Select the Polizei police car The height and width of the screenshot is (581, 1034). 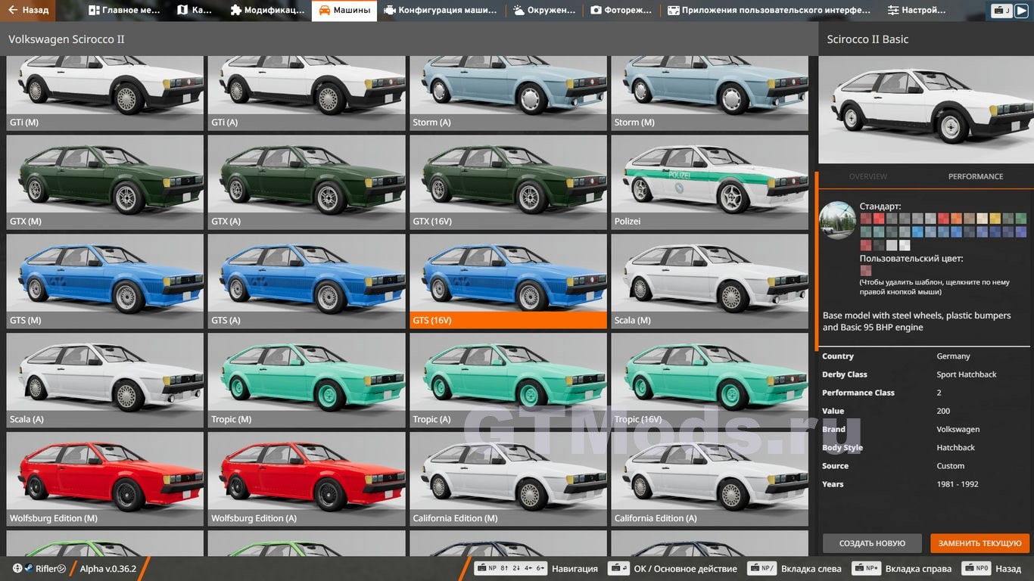pyautogui.click(x=709, y=182)
